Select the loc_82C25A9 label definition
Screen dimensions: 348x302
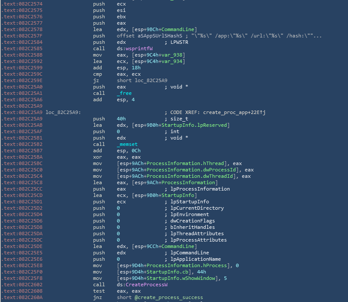point(63,112)
